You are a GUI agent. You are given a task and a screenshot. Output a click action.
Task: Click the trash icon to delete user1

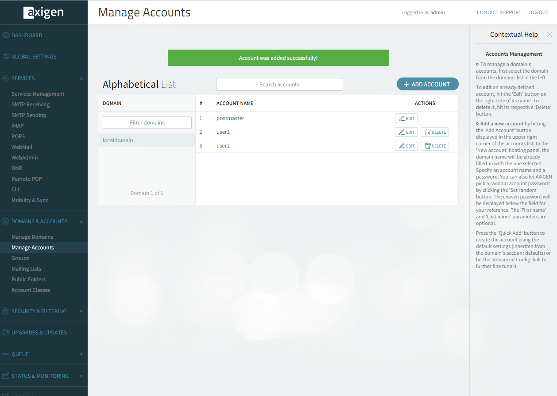click(x=429, y=132)
